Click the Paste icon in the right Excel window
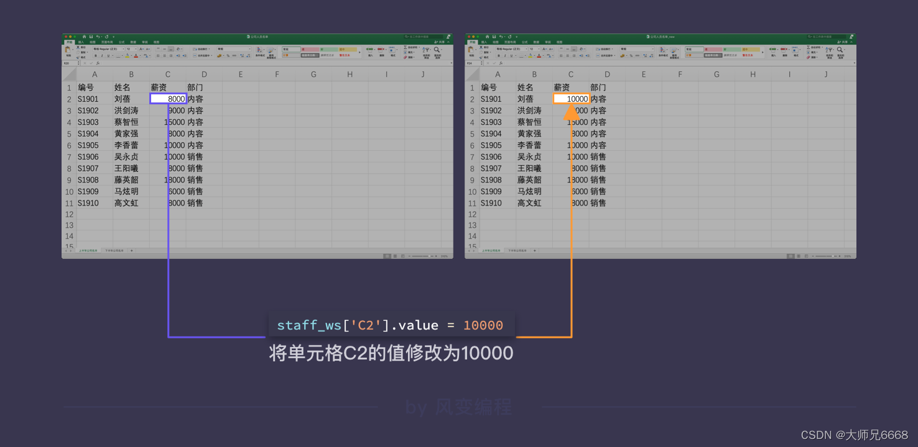The height and width of the screenshot is (447, 918). pyautogui.click(x=470, y=49)
